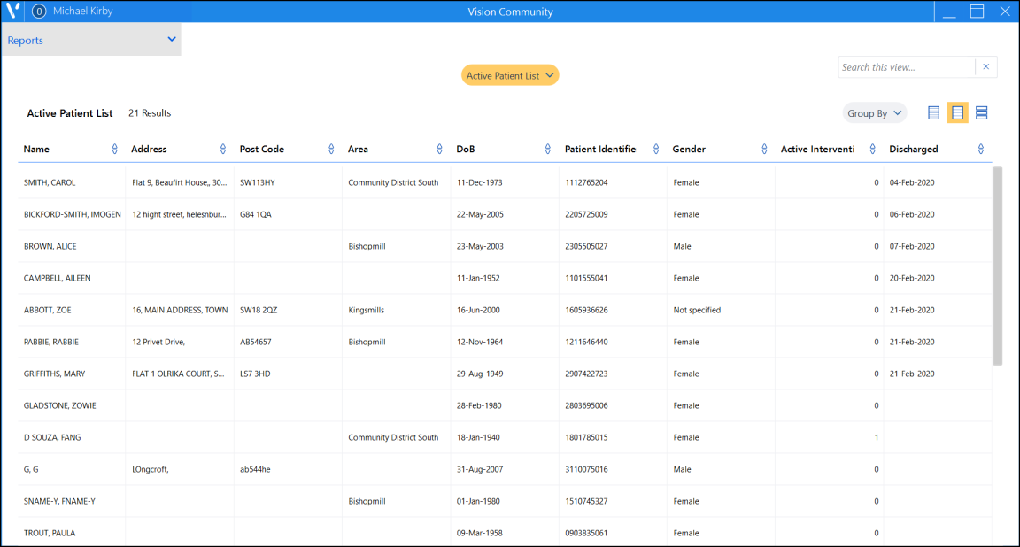Select patient G, G
Viewport: 1020px width, 547px height.
[x=31, y=470]
